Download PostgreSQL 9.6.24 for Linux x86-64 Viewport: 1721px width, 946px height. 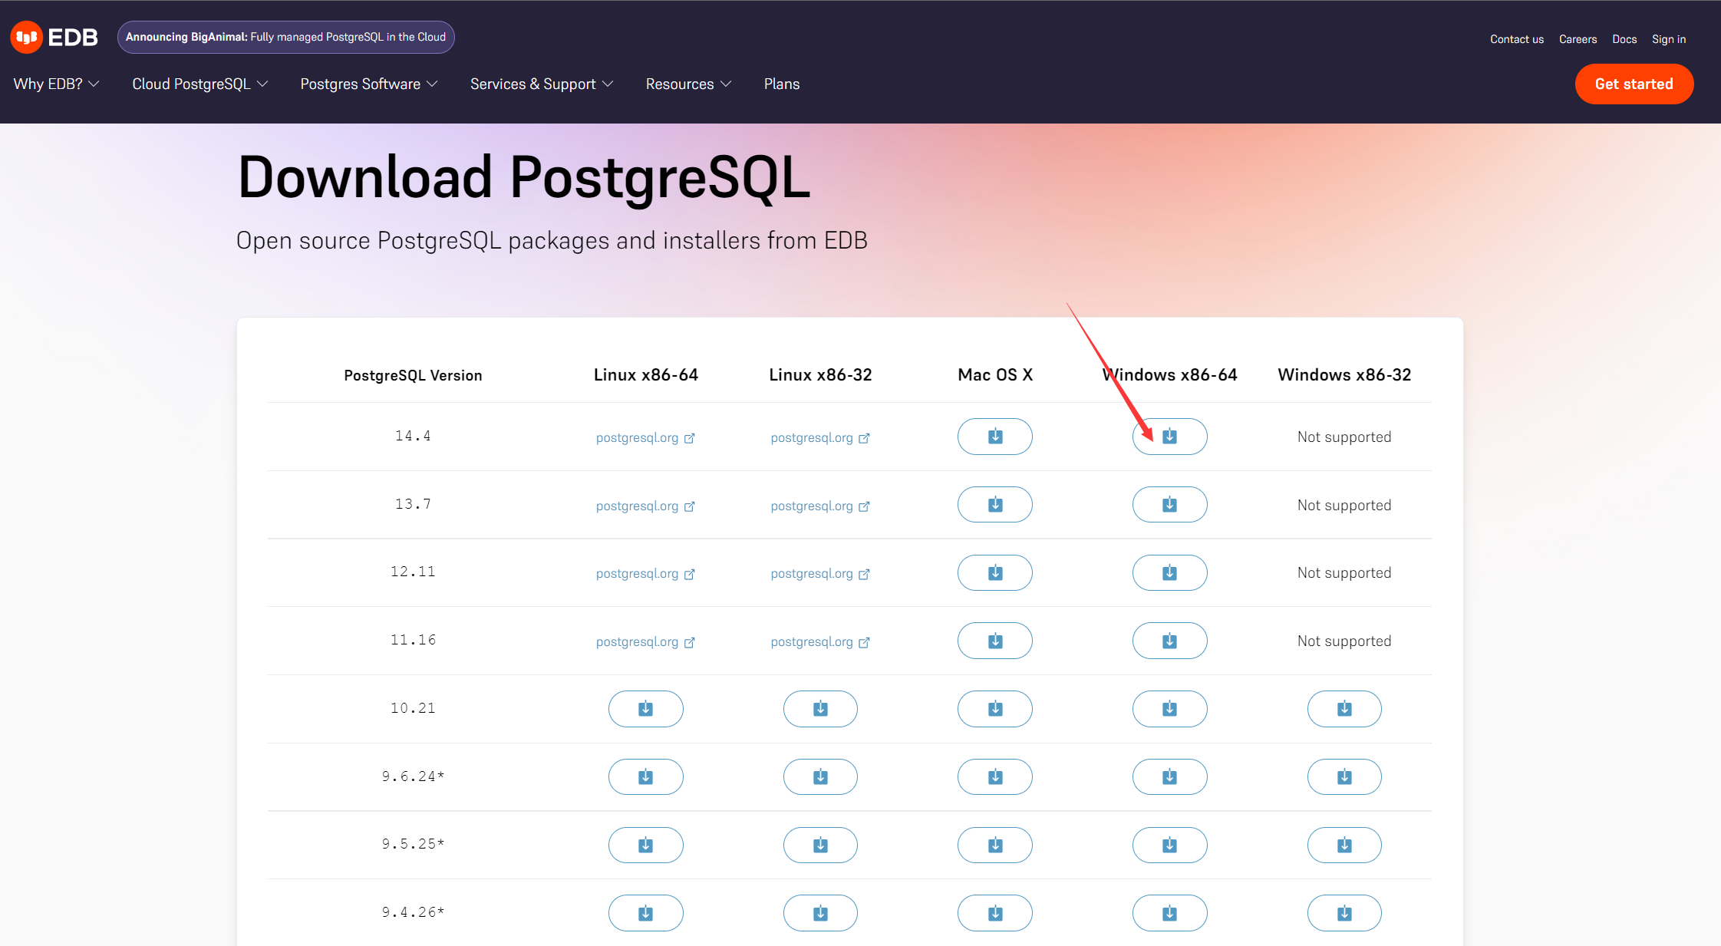pos(645,777)
